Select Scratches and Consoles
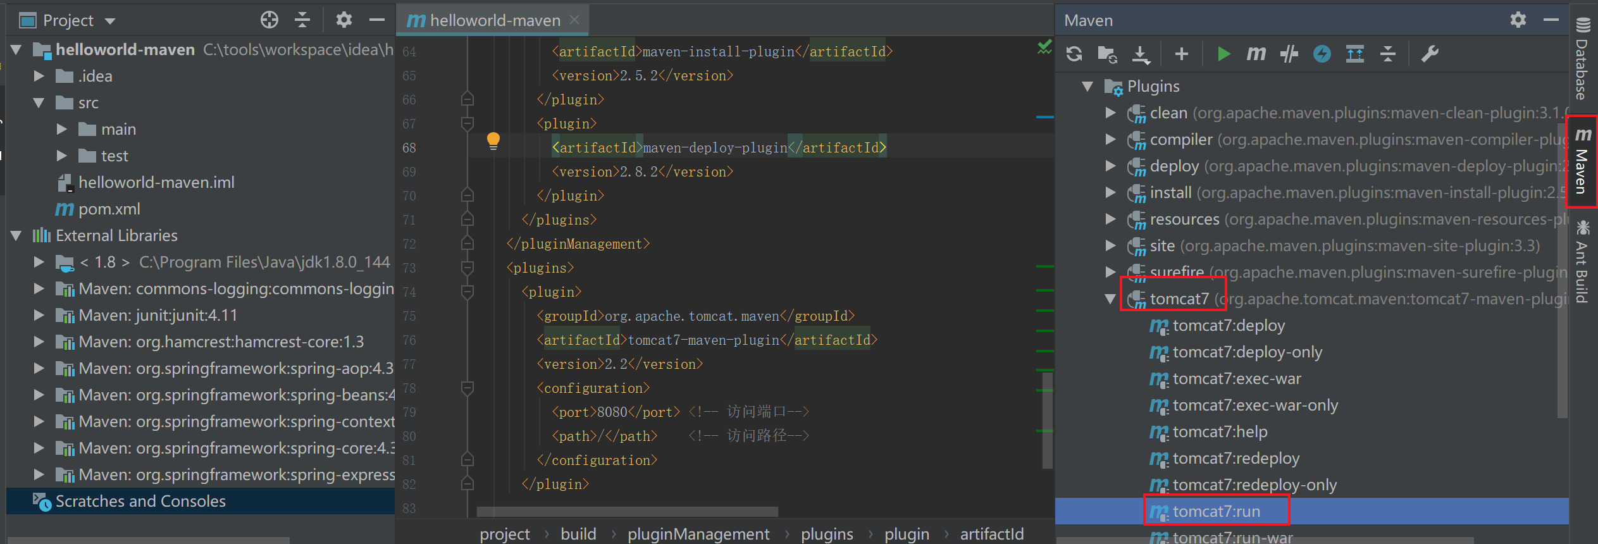This screenshot has width=1598, height=544. pos(140,501)
